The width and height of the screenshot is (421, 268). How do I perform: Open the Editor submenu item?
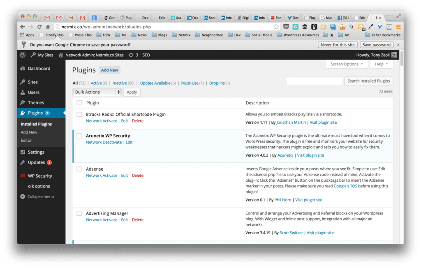[26, 140]
